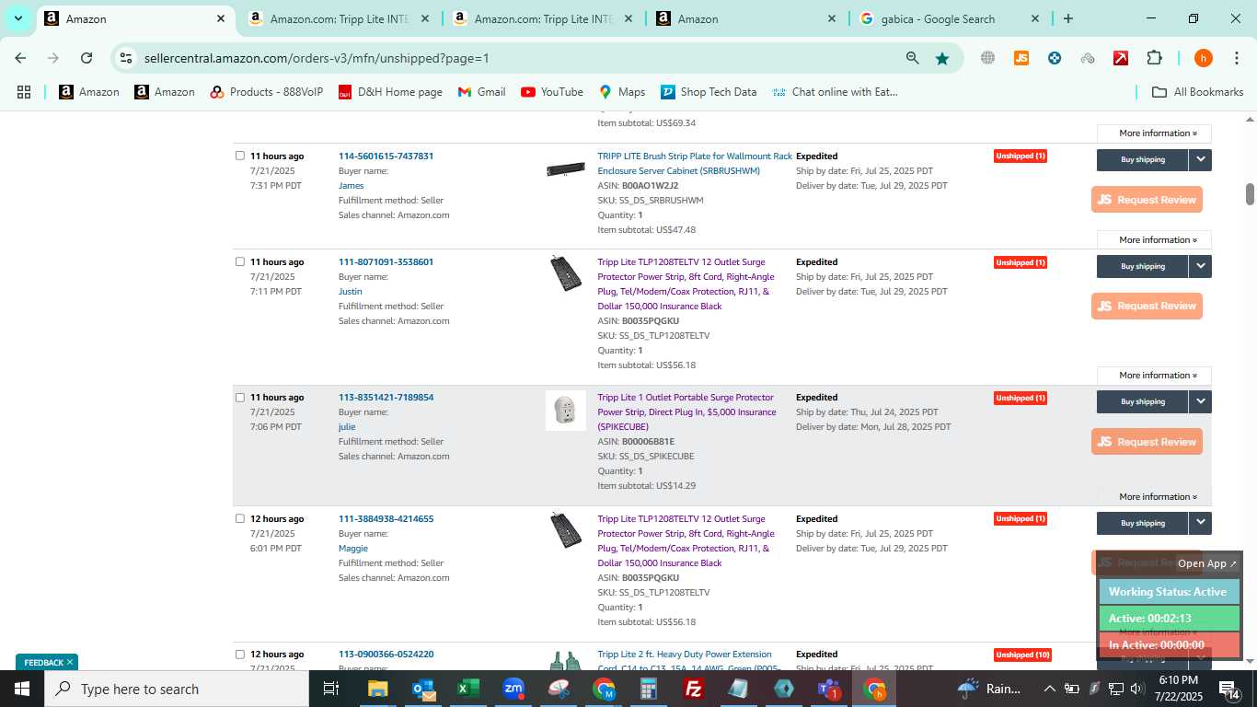Viewport: 1257px width, 707px height.
Task: Click the page vertical scrollbar thumb
Action: click(x=1250, y=194)
